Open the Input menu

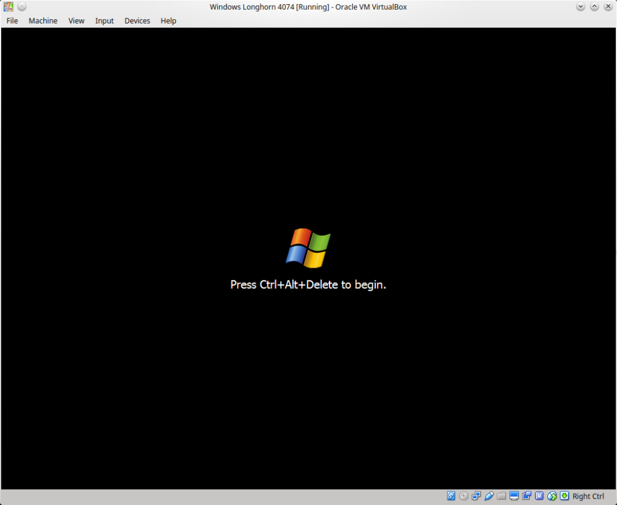click(104, 20)
